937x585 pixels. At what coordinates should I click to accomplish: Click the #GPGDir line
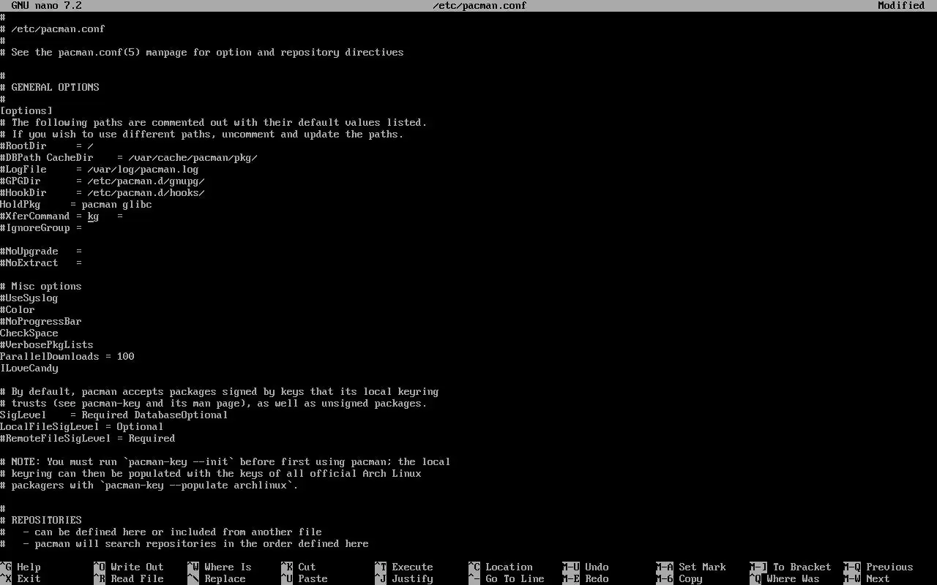[x=102, y=181]
